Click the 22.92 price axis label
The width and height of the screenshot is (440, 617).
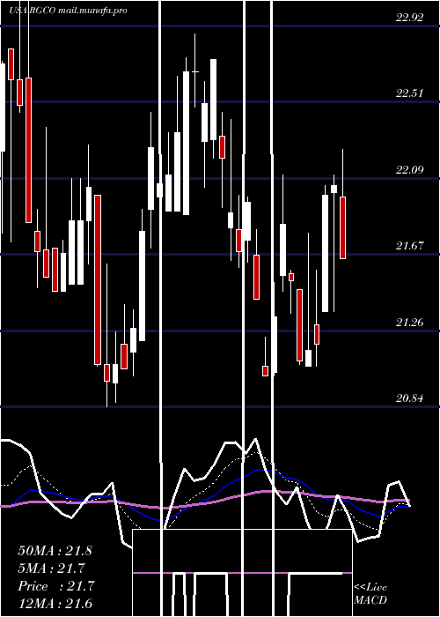tap(410, 18)
